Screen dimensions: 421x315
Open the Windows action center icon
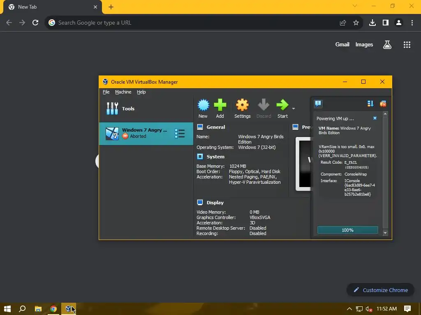(407, 309)
